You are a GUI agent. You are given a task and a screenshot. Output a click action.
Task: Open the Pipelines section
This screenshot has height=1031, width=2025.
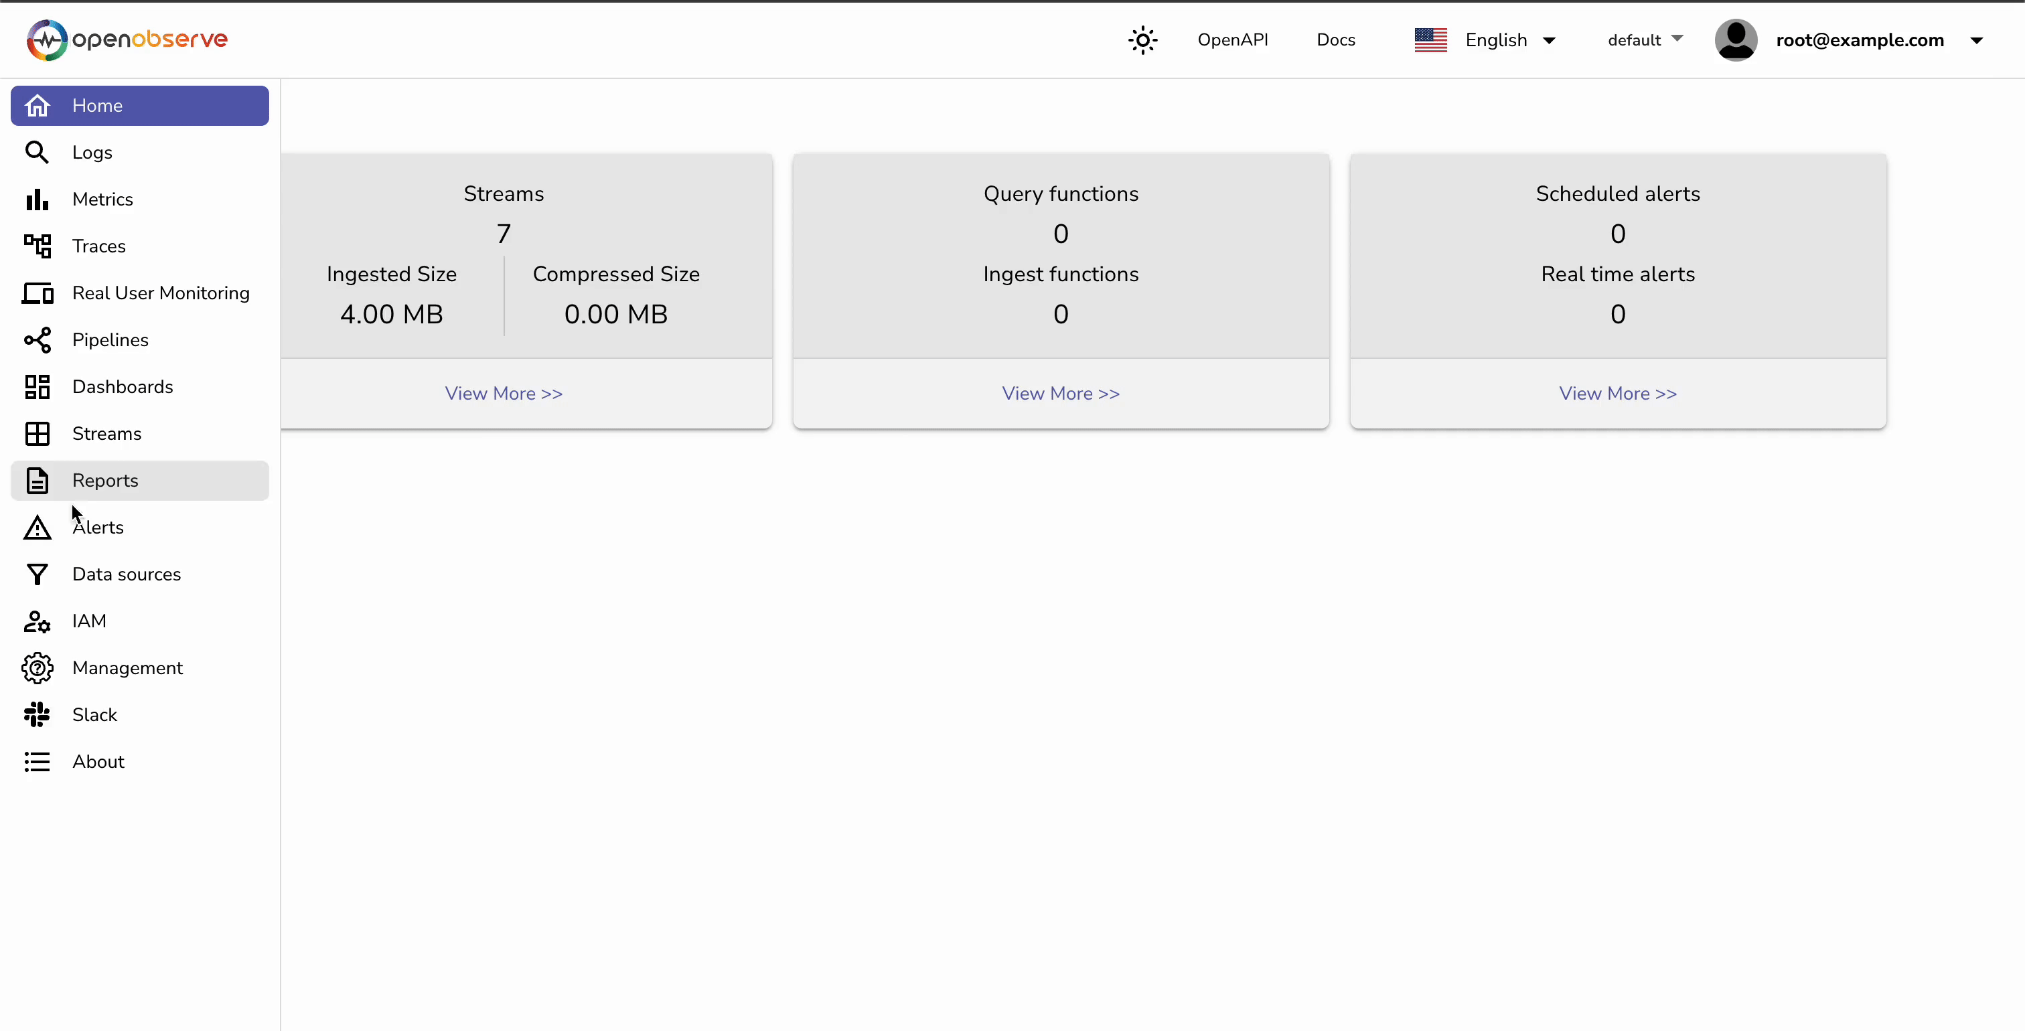[x=111, y=339]
